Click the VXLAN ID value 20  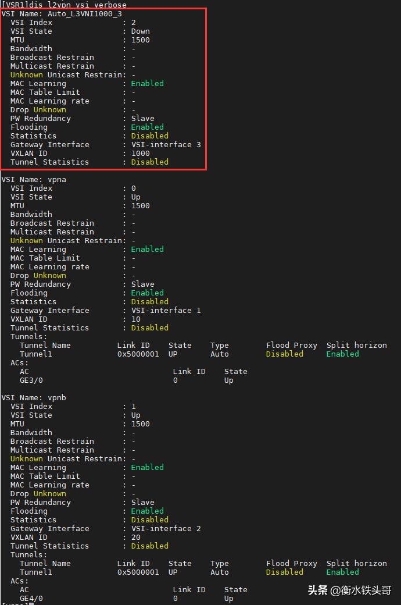(x=135, y=538)
